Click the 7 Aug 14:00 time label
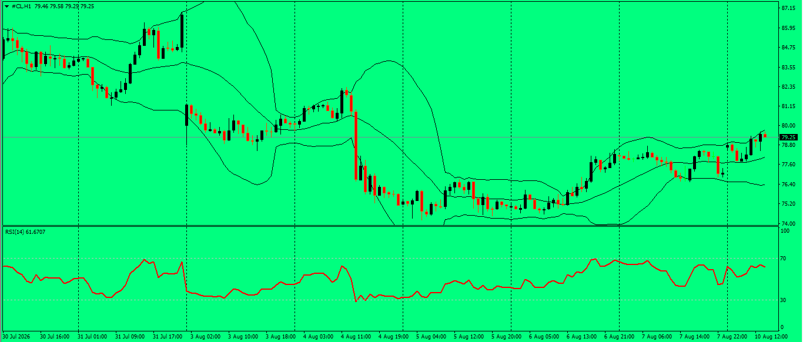 (695, 337)
